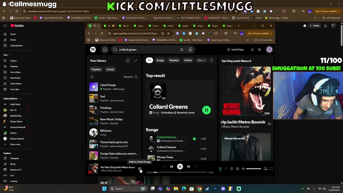Screen dimensions: 343x193
Task: Remove liked checkmark on first Collard Greens
Action: (x=194, y=139)
